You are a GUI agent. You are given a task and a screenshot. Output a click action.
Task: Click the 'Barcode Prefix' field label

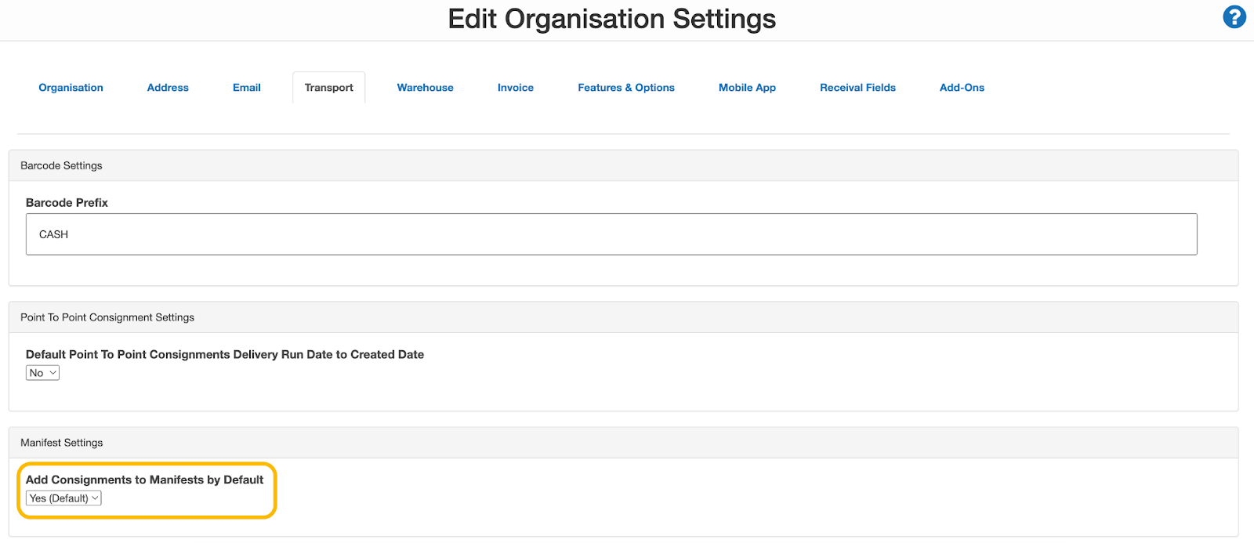(67, 202)
